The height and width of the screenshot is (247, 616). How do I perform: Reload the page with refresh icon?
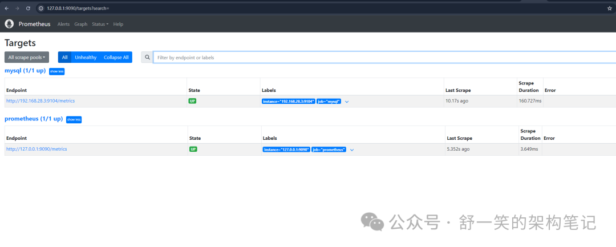(x=28, y=8)
